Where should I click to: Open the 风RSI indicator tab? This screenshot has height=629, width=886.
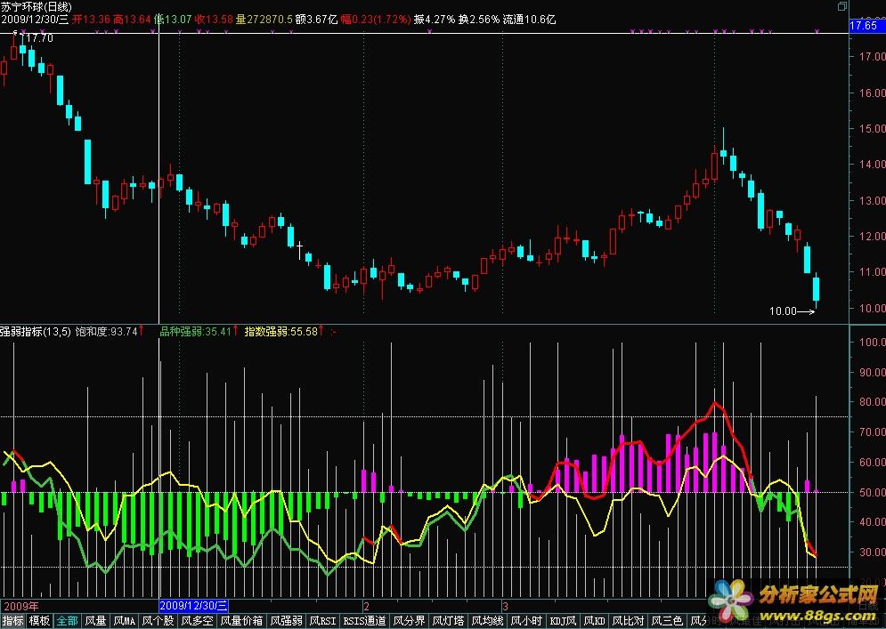tap(324, 621)
